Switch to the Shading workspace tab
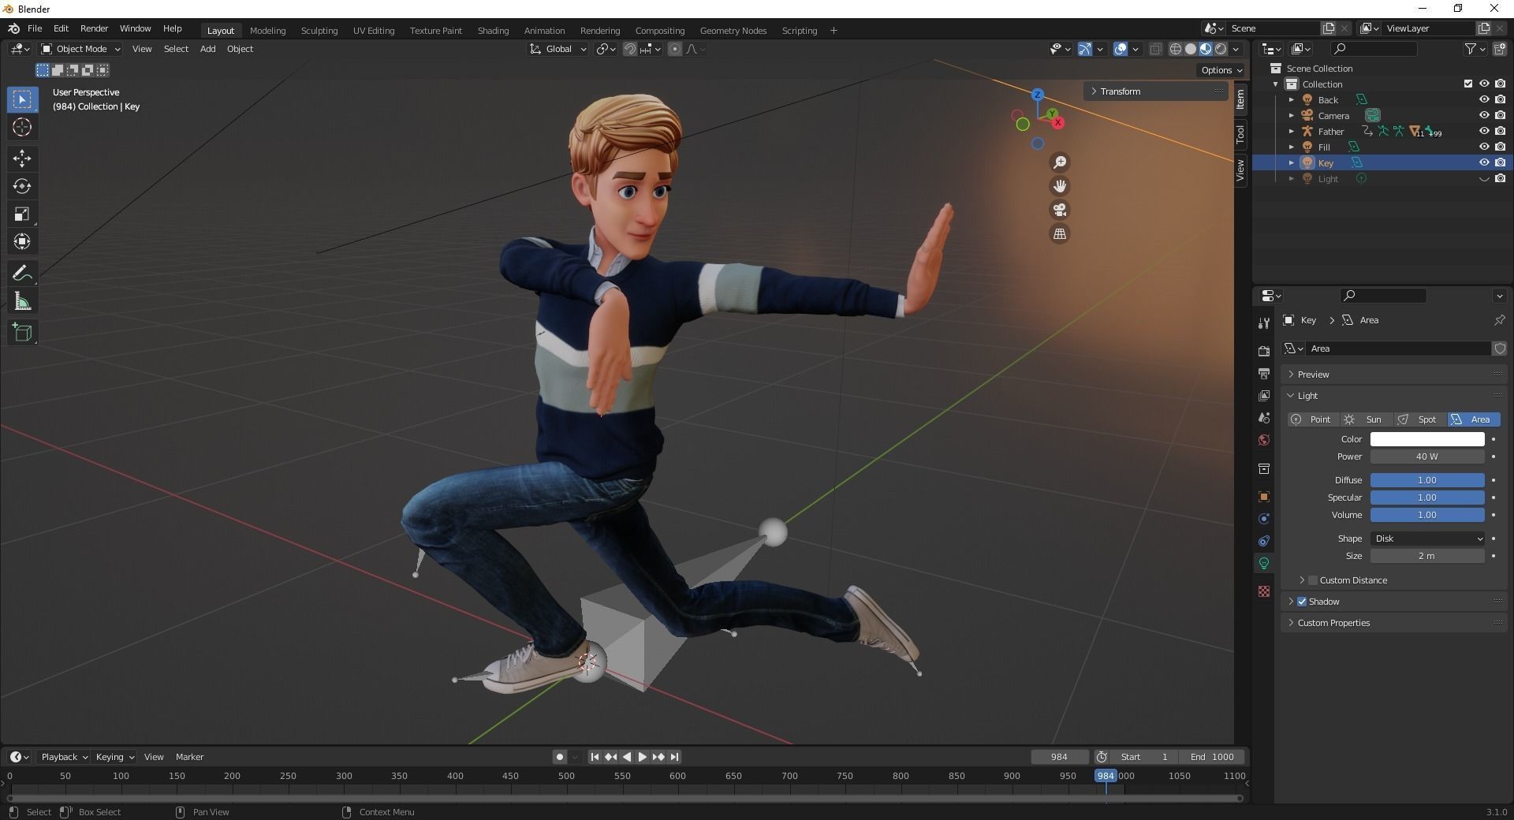1514x820 pixels. point(493,31)
